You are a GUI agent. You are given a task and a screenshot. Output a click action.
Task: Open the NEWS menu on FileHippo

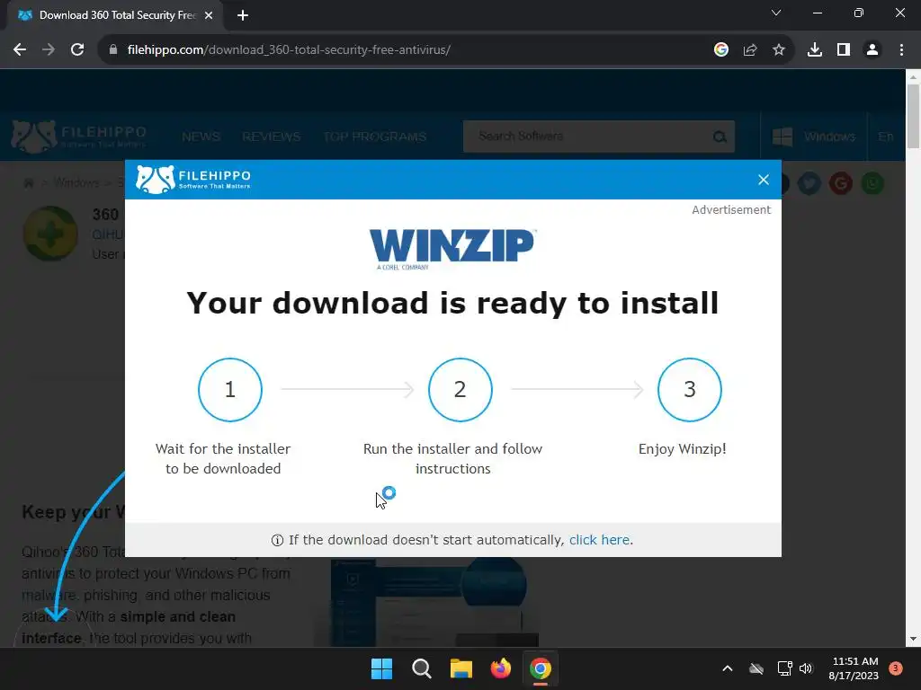[x=201, y=137]
